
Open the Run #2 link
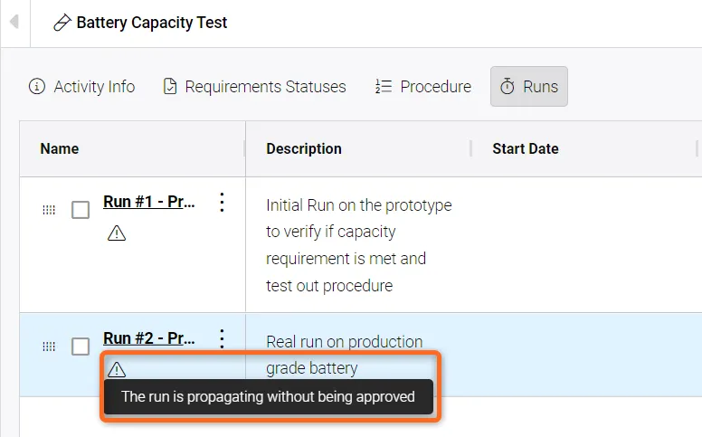[149, 338]
